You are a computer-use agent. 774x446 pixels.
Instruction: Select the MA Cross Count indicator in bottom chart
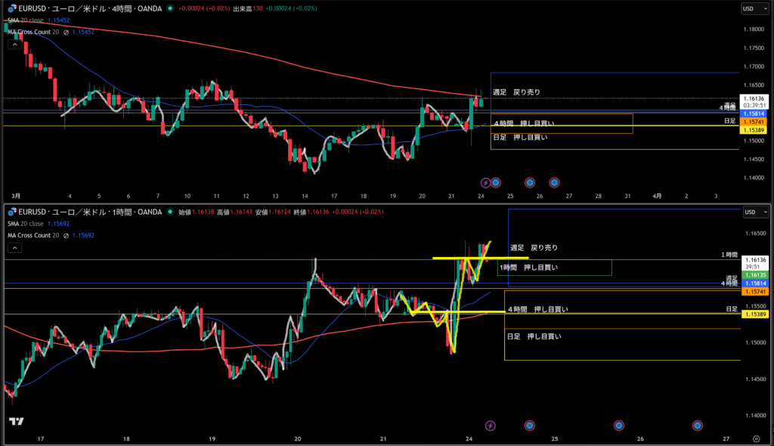pos(32,235)
